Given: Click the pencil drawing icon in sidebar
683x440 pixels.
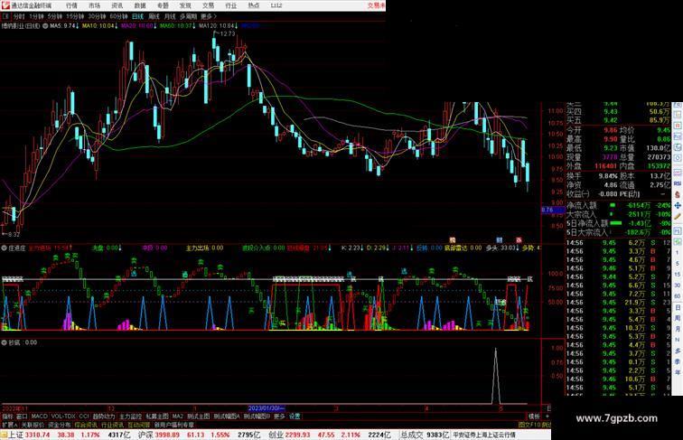Looking at the screenshot, I should tap(678, 217).
